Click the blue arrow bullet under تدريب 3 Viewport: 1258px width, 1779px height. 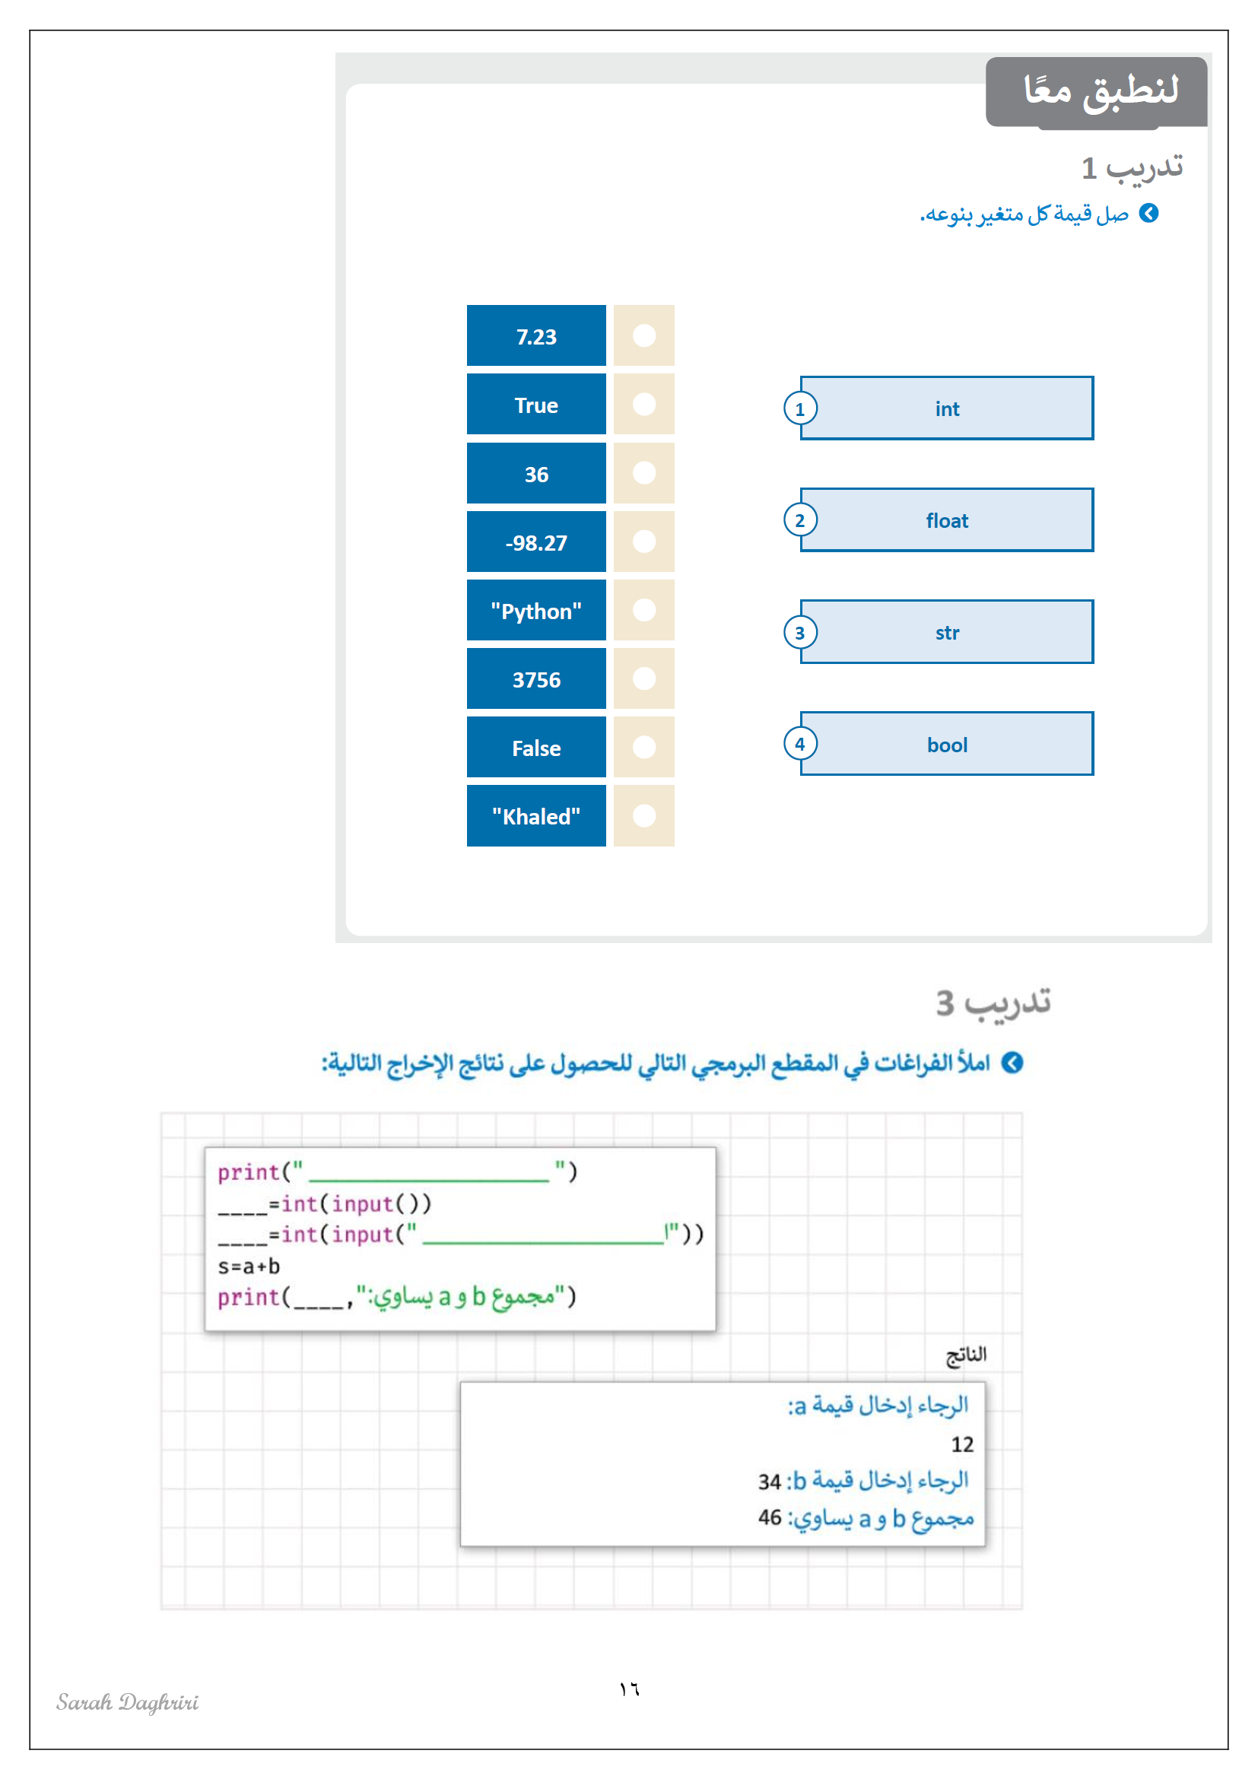point(1012,1063)
